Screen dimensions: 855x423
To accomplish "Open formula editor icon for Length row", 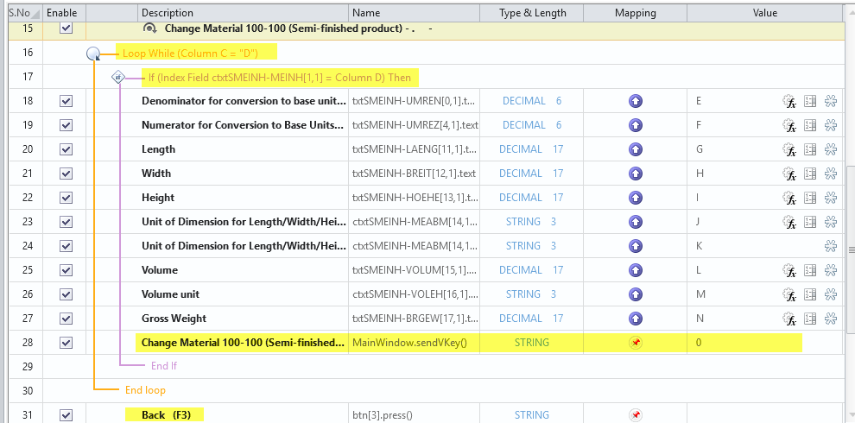I will pos(788,149).
